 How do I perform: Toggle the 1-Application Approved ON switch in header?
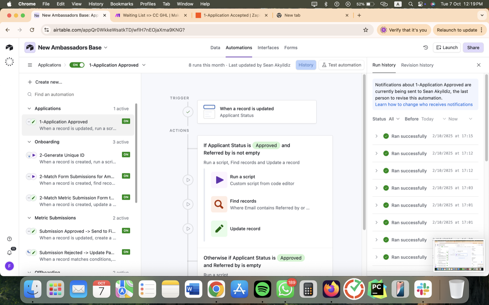click(77, 65)
